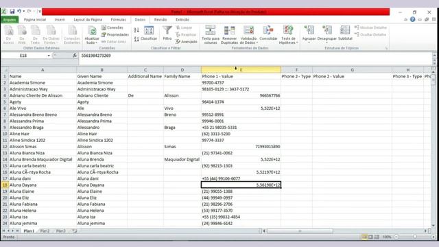439x247 pixels.
Task: Click Page Break Preview button in status bar
Action: [x=377, y=237]
